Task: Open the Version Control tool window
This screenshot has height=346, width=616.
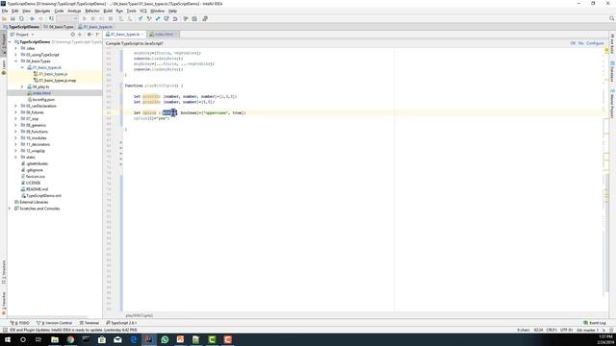Action: coord(54,323)
